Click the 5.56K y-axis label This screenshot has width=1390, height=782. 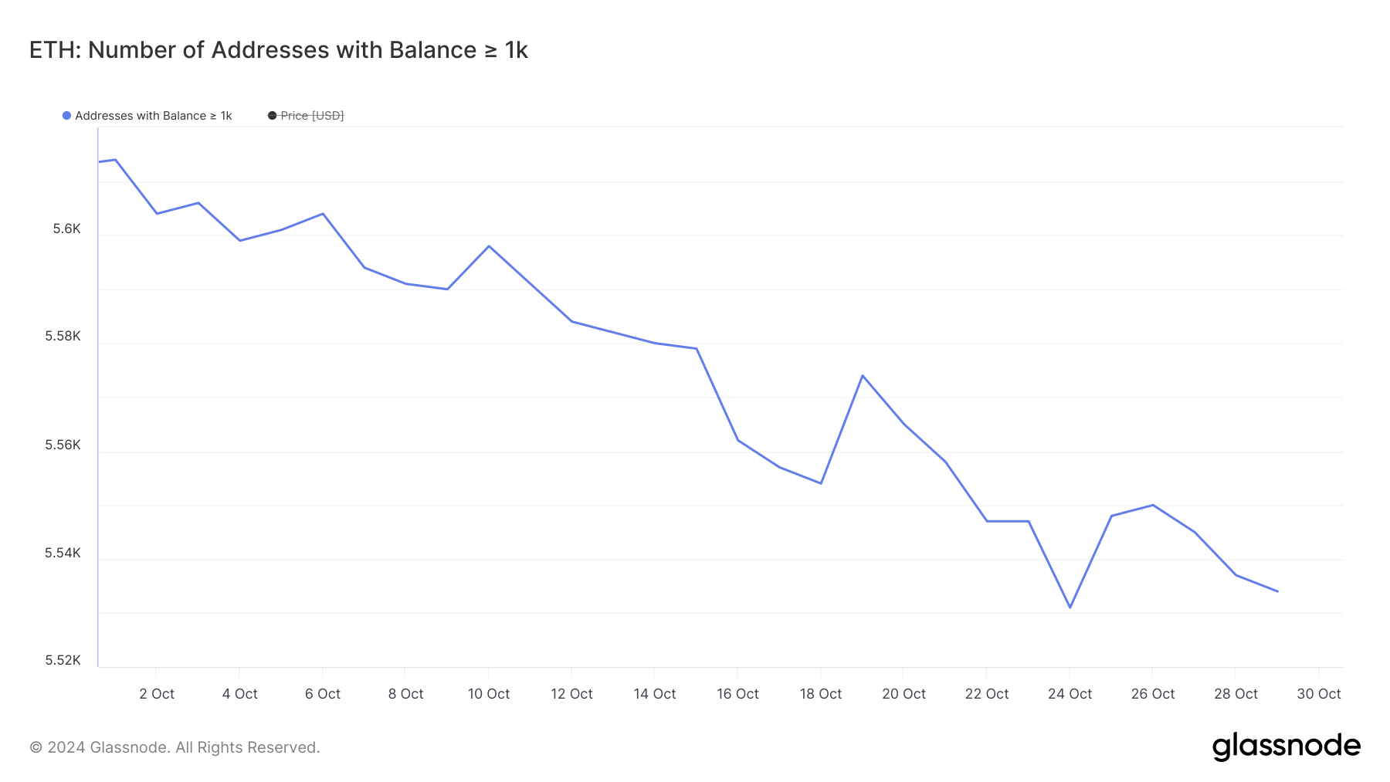click(63, 445)
